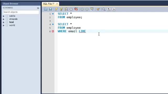Refresh schemas with the icon beside SCHEMAS

click(38, 8)
